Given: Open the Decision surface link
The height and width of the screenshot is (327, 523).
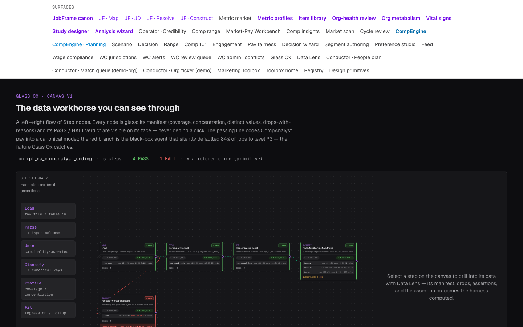Looking at the screenshot, I should [148, 44].
